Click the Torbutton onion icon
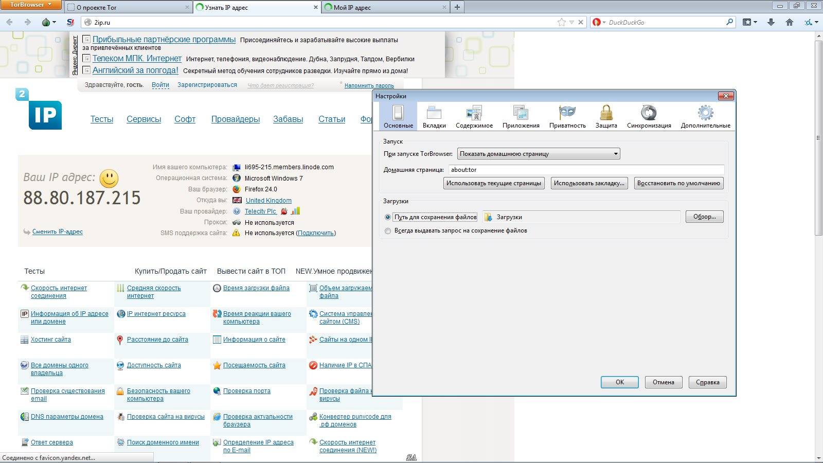 click(46, 22)
